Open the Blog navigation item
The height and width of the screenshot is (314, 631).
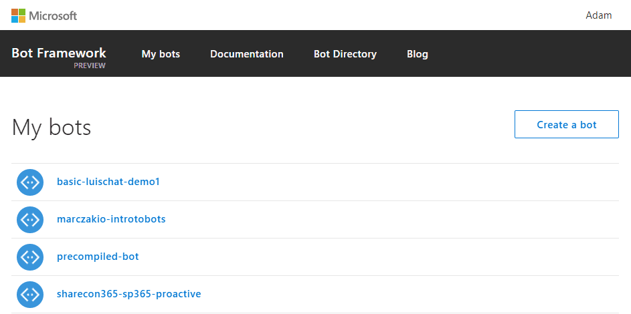point(417,54)
